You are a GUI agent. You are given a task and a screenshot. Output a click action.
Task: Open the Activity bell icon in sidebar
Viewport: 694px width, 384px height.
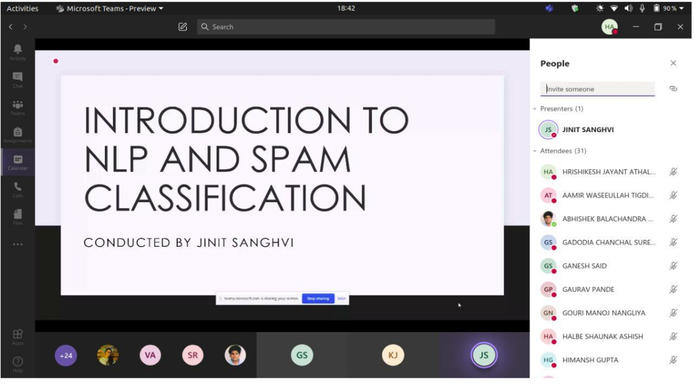pos(18,51)
